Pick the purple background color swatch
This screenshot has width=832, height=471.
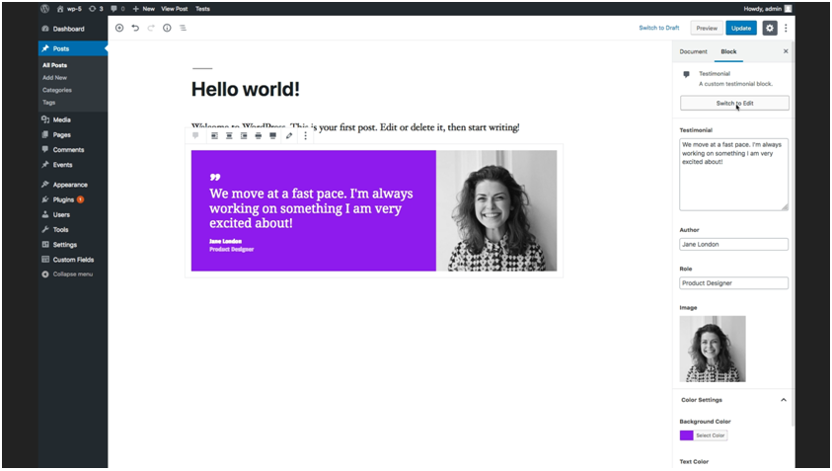pos(686,435)
